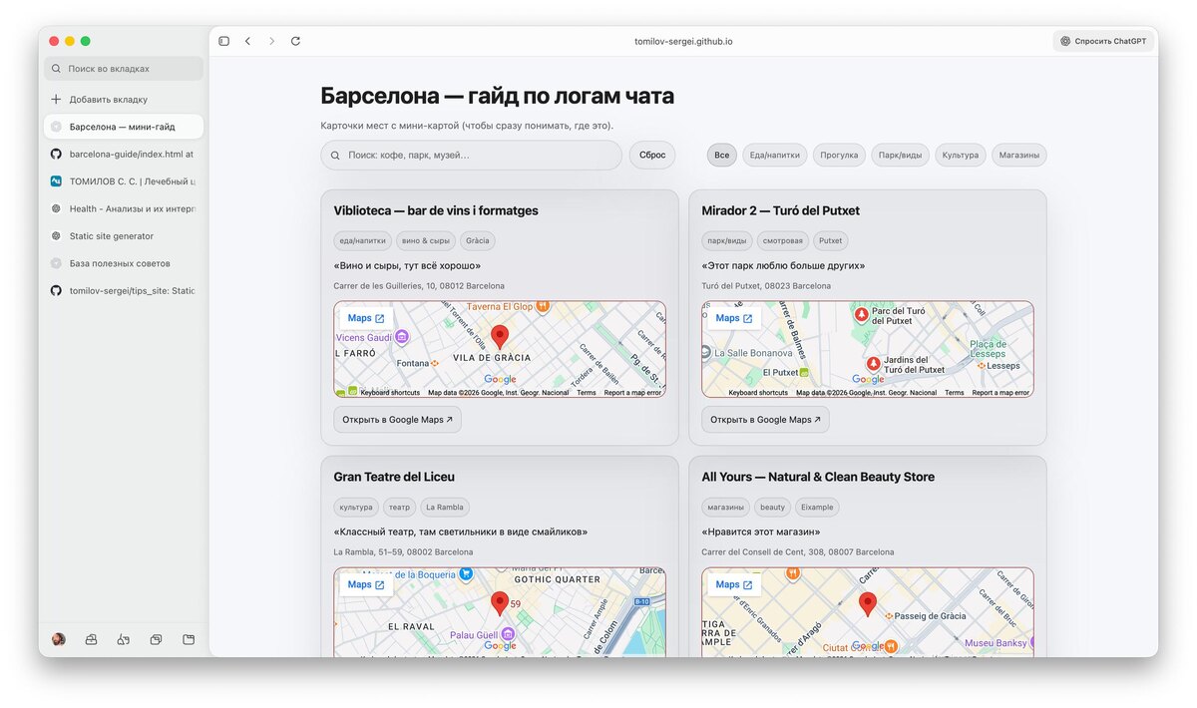The height and width of the screenshot is (708, 1197).
Task: Open the profile avatar in sidebar footer
Action: pos(58,639)
